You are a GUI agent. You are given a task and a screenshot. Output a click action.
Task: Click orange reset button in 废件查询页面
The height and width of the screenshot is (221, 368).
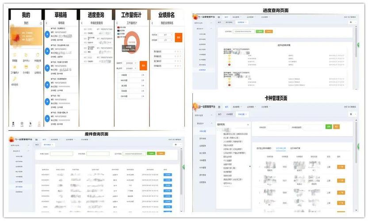pyautogui.click(x=161, y=153)
